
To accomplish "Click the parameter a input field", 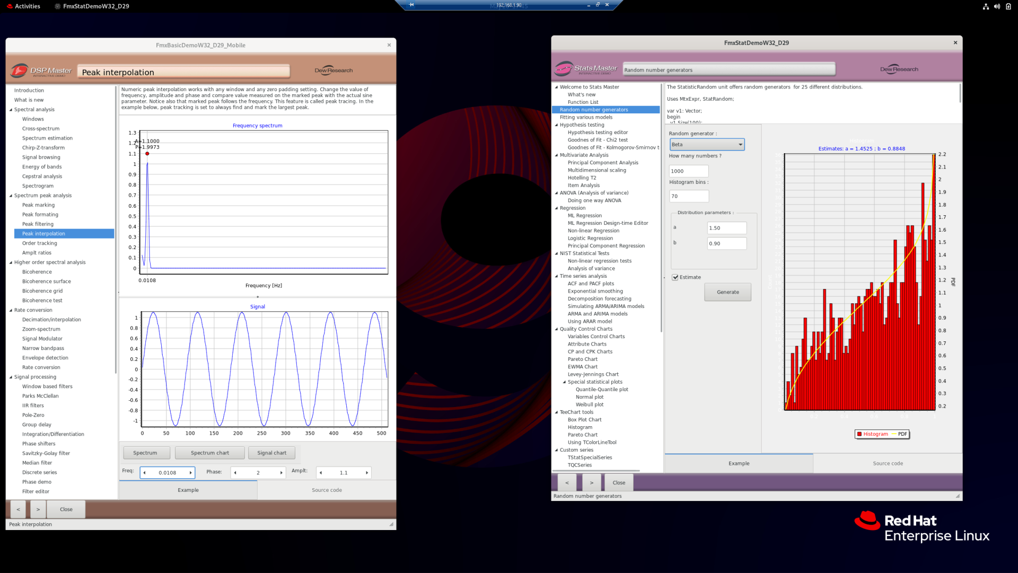I will coord(727,228).
